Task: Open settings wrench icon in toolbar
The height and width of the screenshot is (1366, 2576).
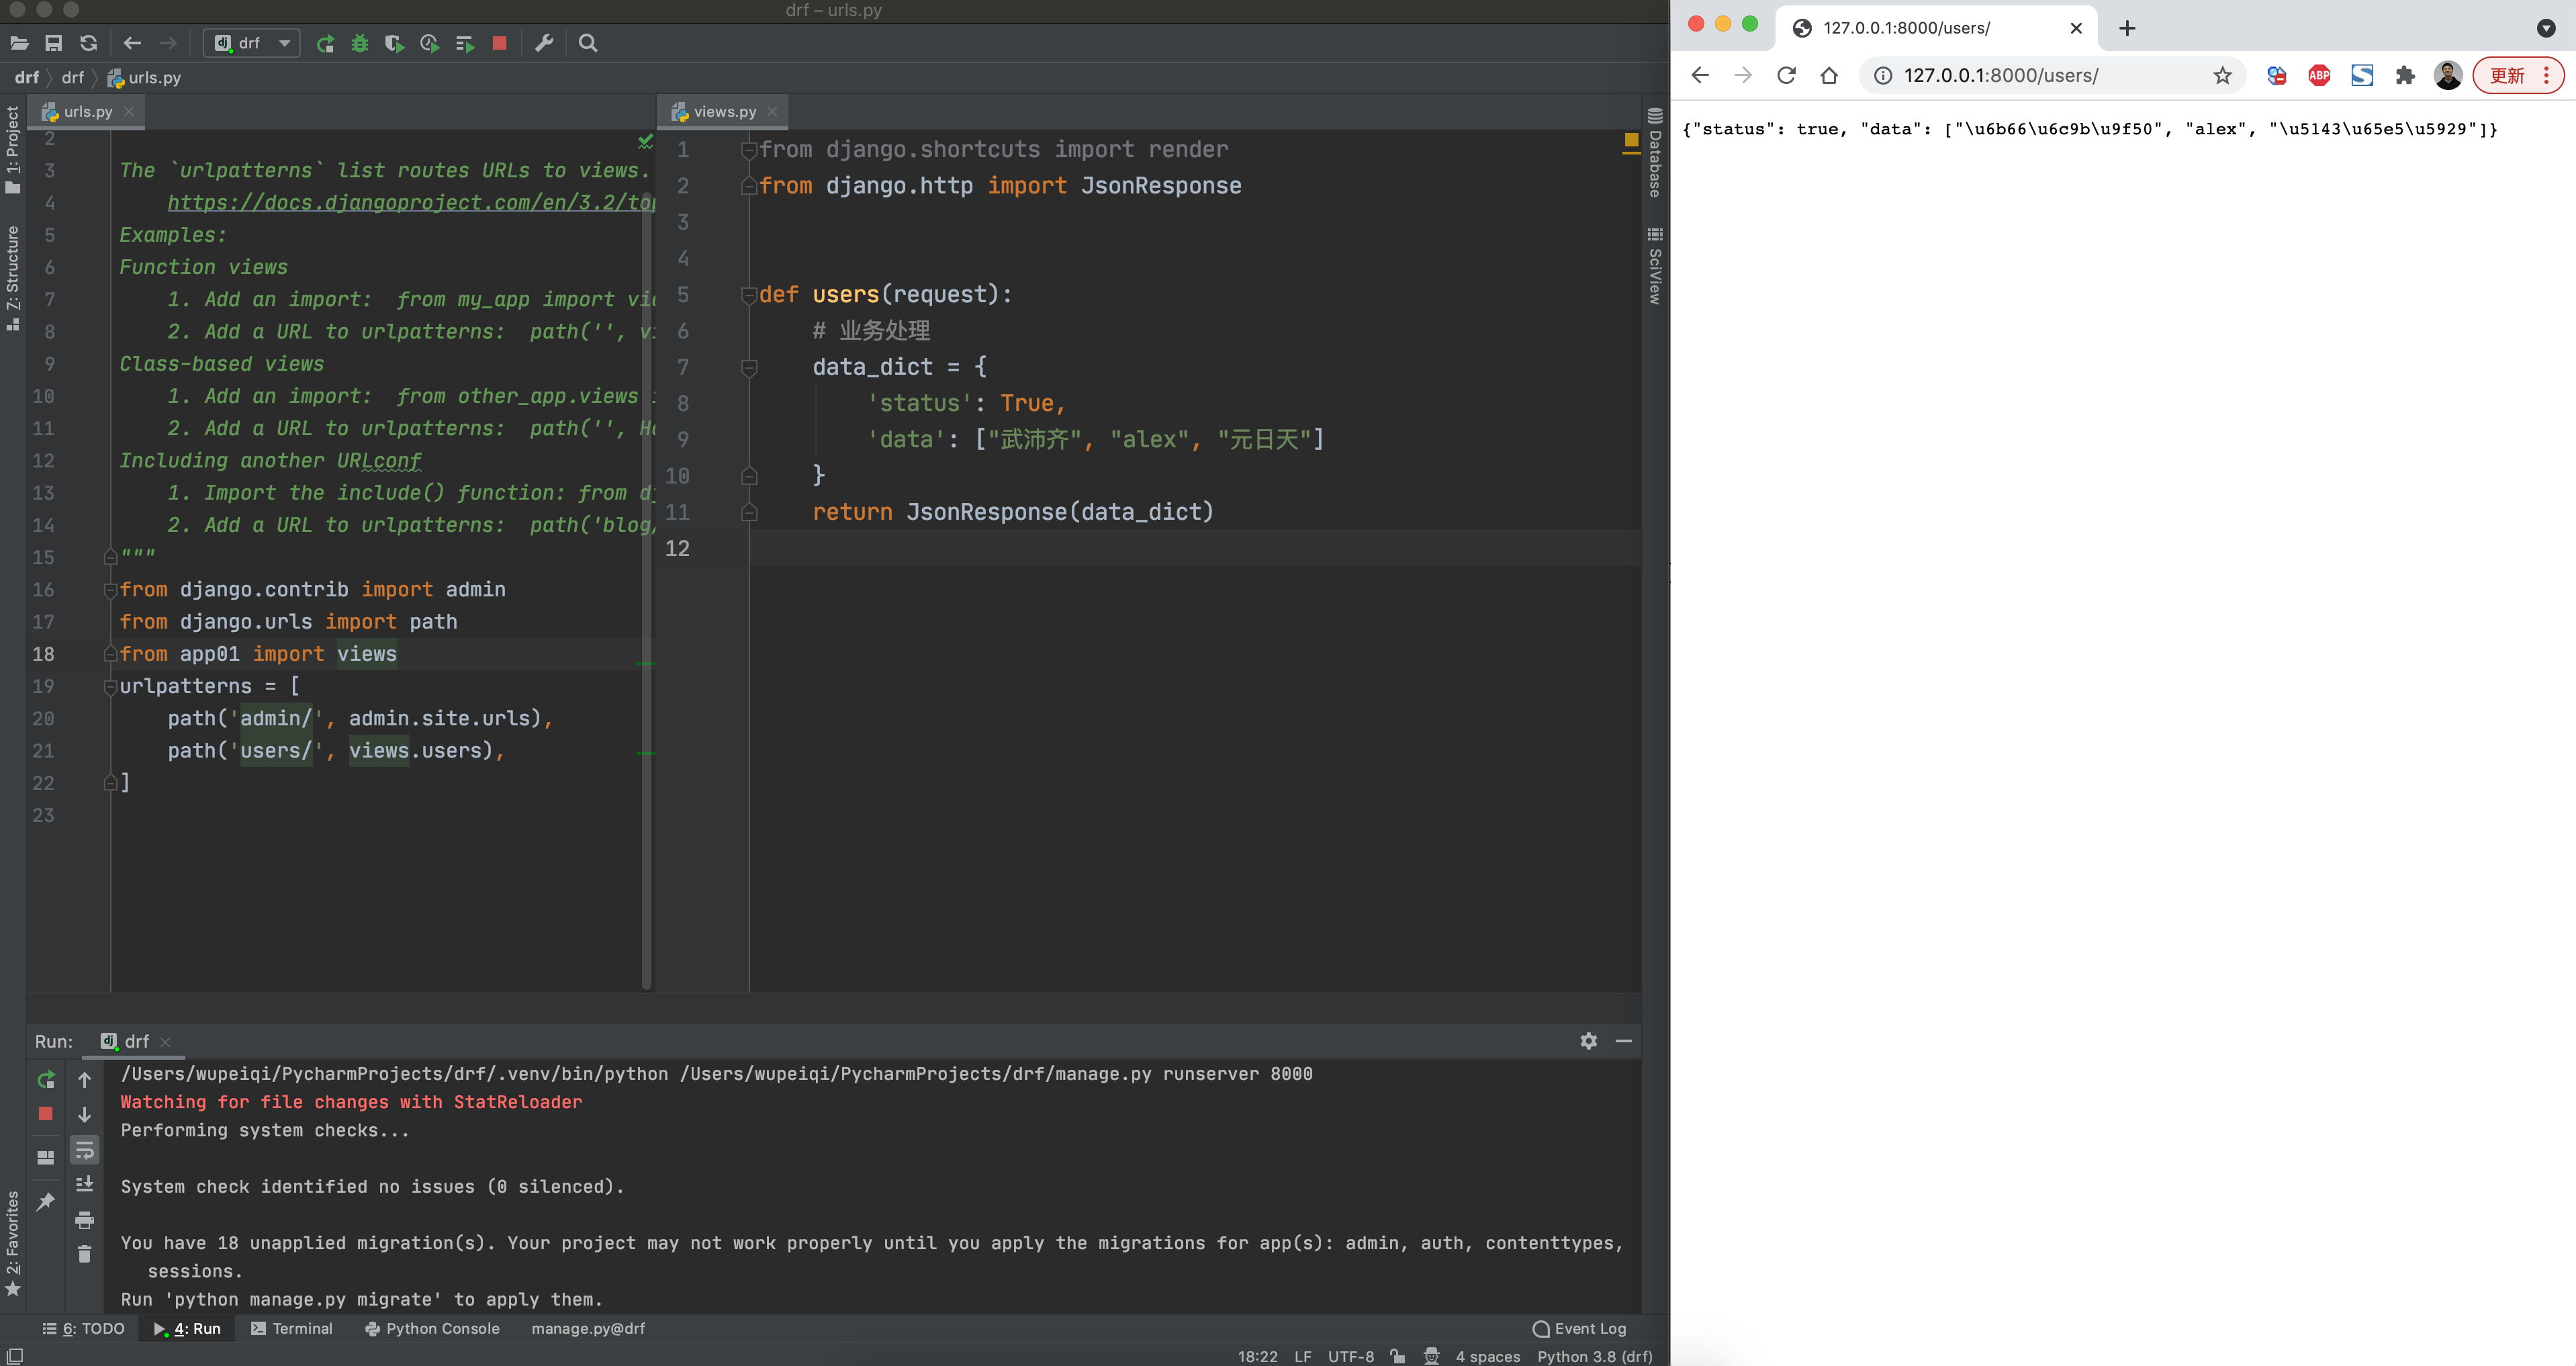Action: [x=544, y=43]
